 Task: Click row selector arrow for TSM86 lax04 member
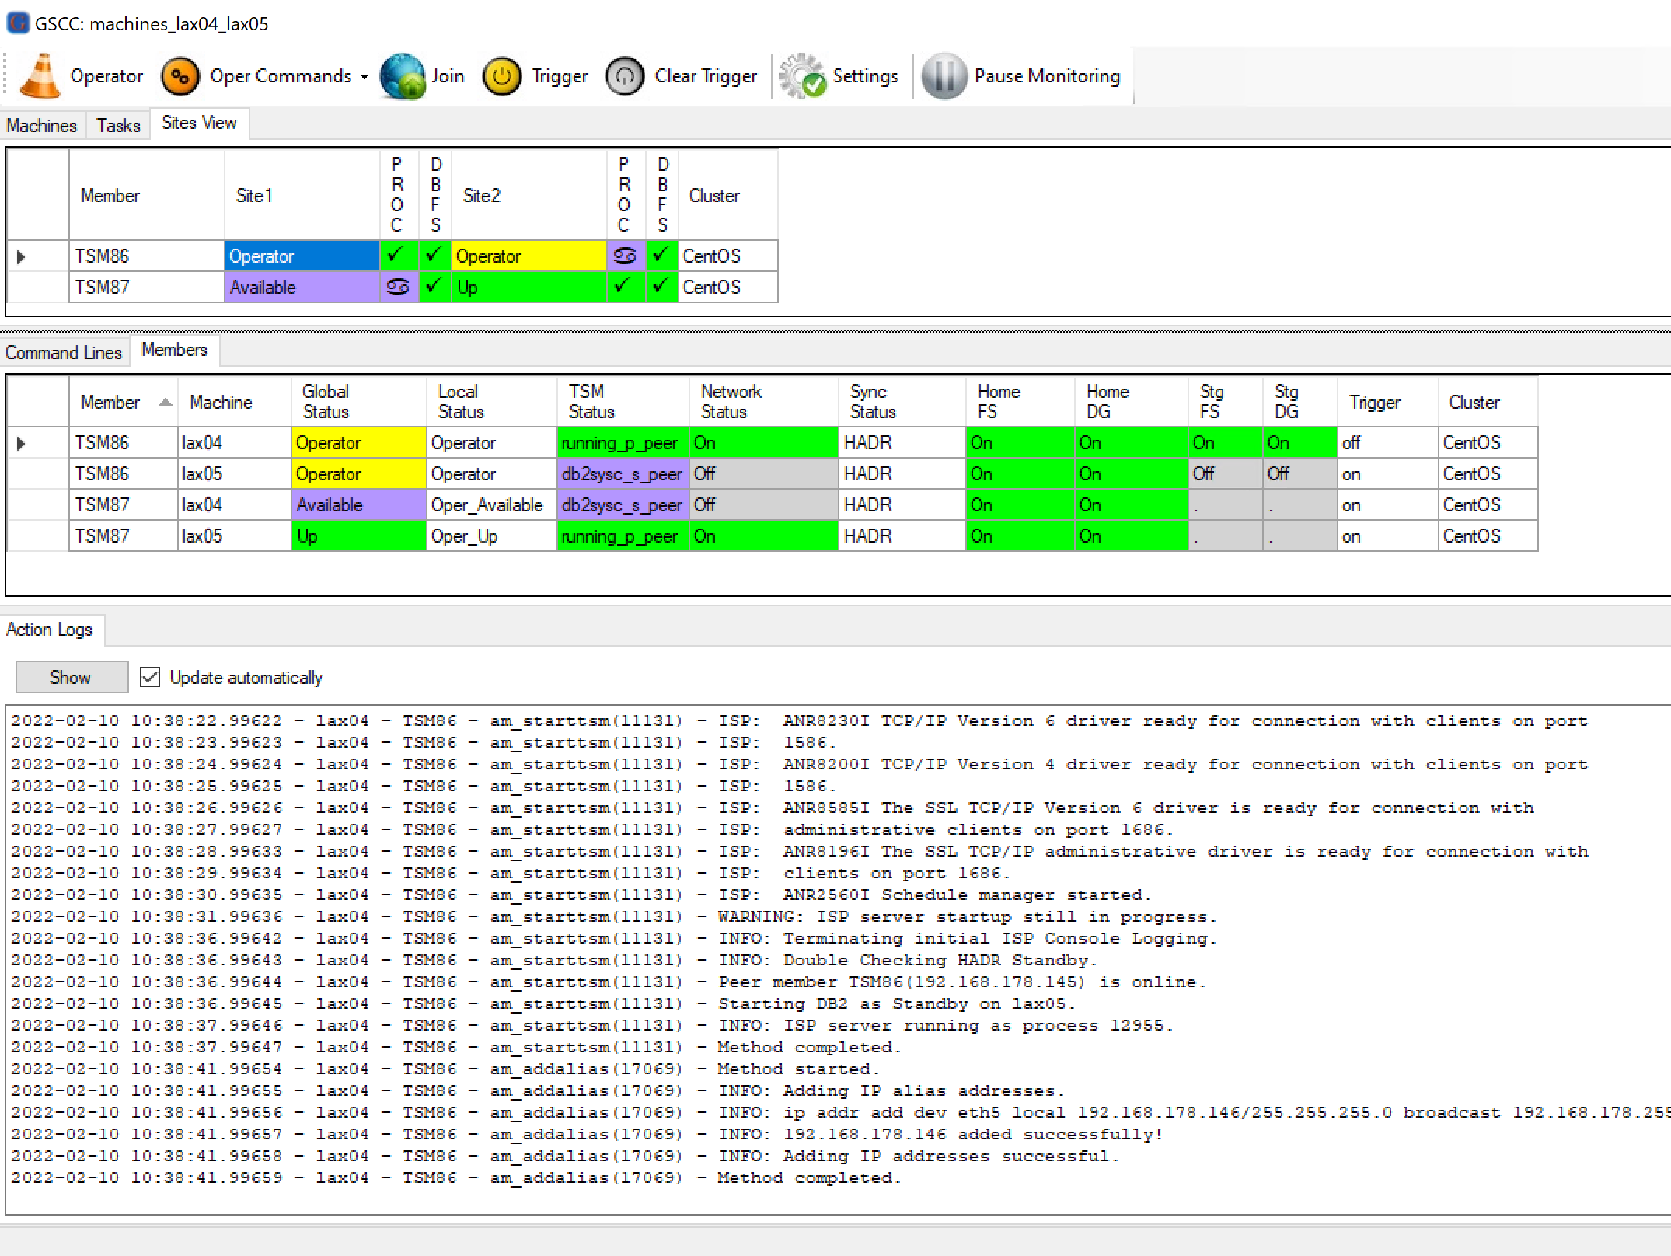pyautogui.click(x=22, y=443)
